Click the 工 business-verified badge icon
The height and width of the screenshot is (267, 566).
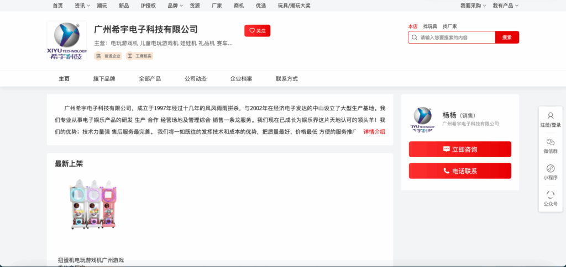(129, 56)
